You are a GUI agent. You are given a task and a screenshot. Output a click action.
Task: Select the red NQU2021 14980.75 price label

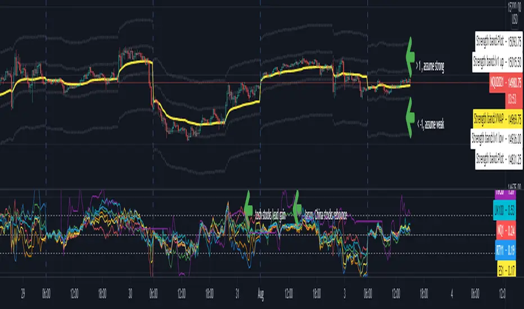point(505,82)
